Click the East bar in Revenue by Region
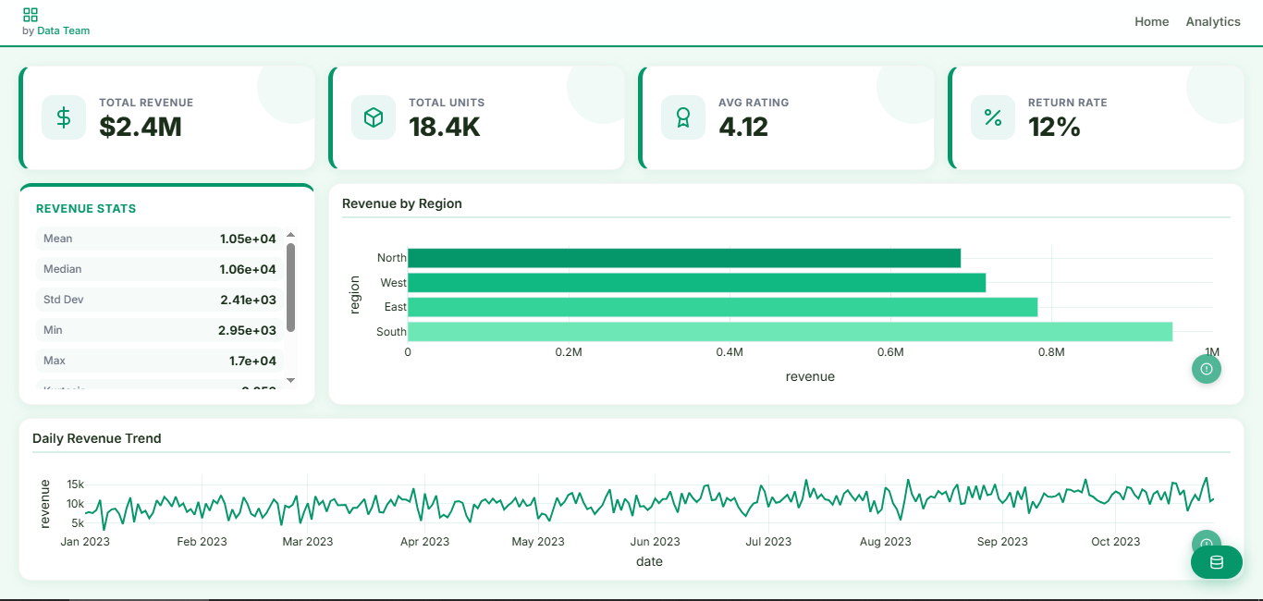The width and height of the screenshot is (1263, 601). click(x=722, y=307)
